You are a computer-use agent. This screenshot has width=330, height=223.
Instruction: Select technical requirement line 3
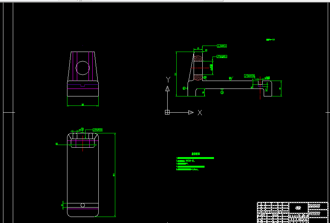click(x=182, y=164)
